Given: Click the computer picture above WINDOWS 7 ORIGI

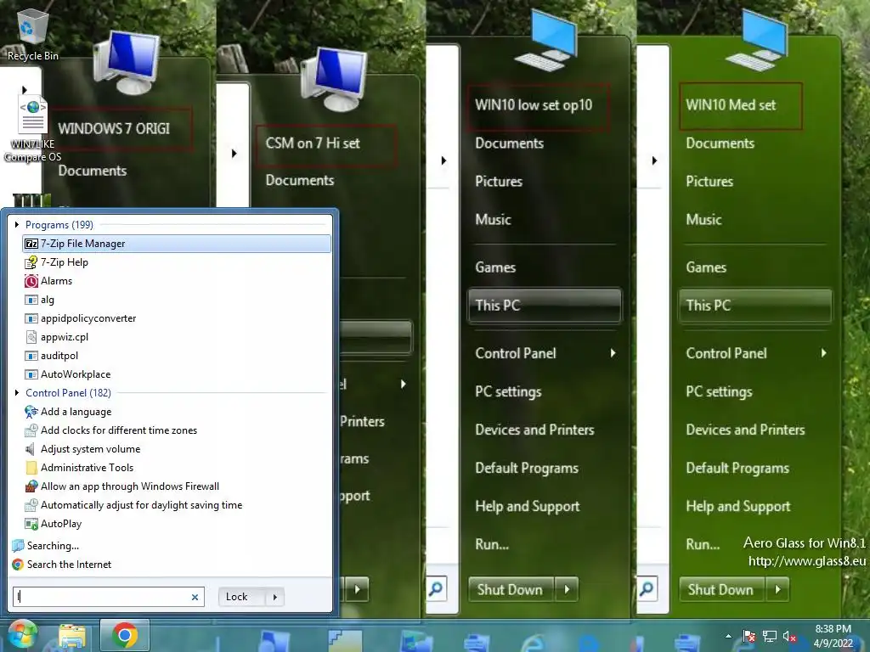Looking at the screenshot, I should (x=127, y=63).
